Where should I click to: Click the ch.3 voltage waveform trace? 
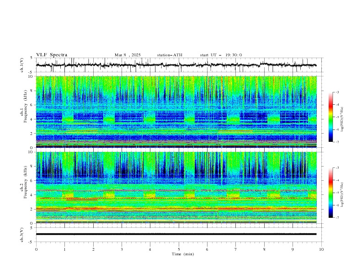[x=176, y=234]
